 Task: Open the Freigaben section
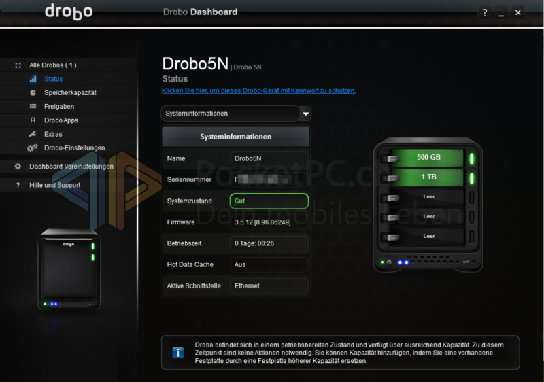pos(59,107)
